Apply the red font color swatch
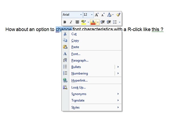Image resolution: width=169 pixels, height=115 pixels. pos(93,22)
